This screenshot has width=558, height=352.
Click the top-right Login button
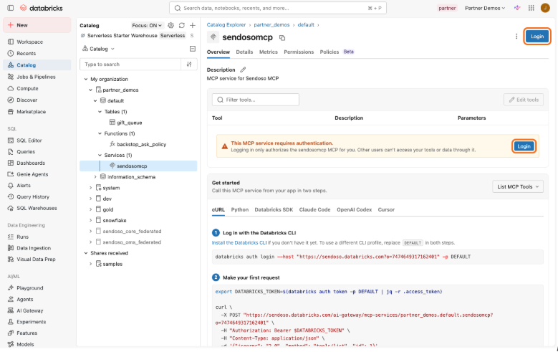pos(537,37)
